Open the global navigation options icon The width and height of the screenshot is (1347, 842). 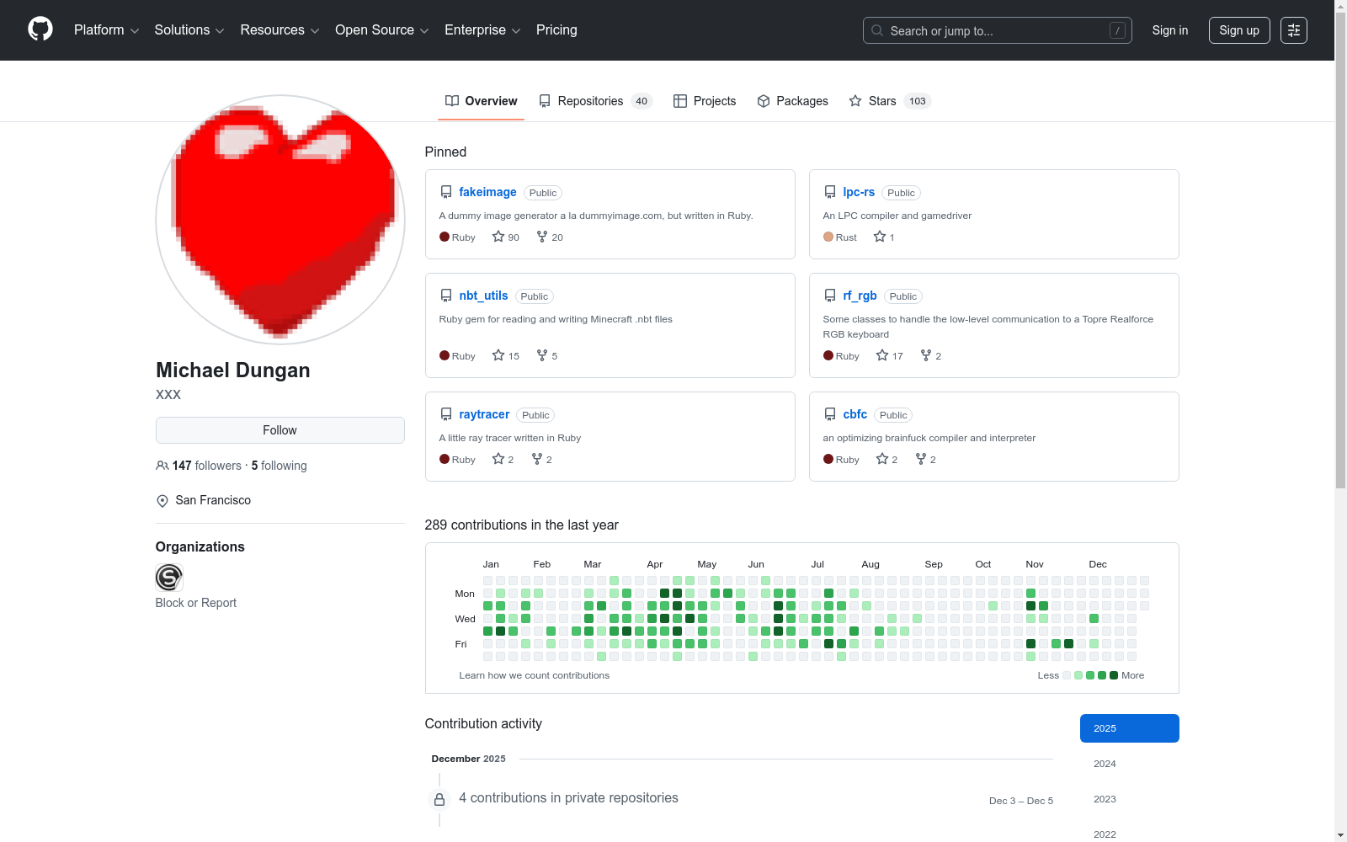tap(1294, 30)
